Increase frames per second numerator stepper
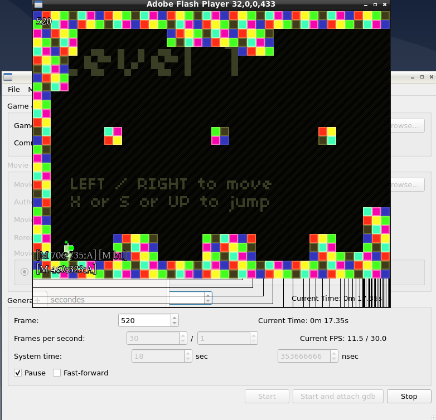436x420 pixels. coord(183,335)
